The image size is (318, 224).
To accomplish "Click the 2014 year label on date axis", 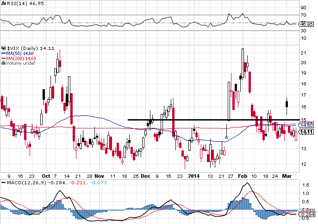I will pos(193,176).
